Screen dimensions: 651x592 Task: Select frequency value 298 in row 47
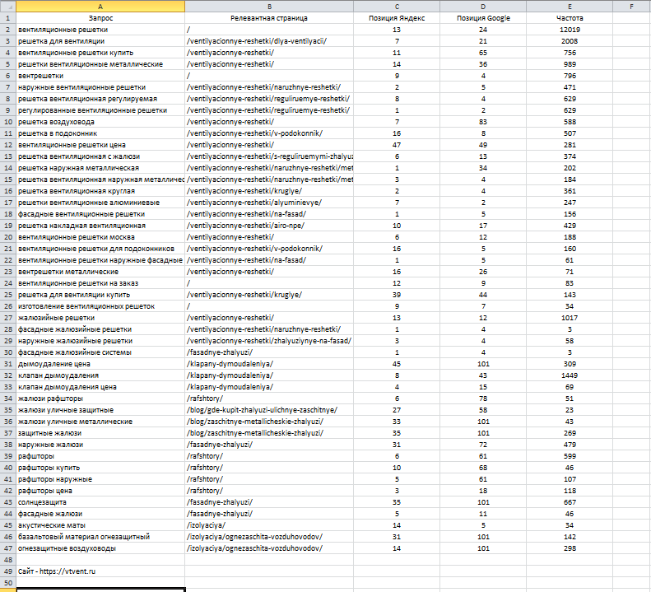click(x=570, y=548)
